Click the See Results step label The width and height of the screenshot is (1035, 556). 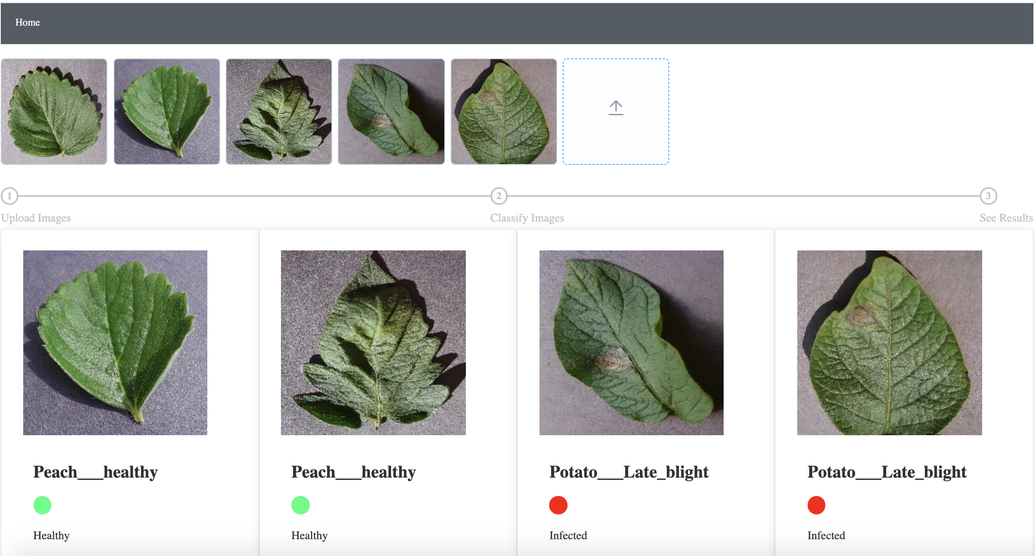[1006, 218]
